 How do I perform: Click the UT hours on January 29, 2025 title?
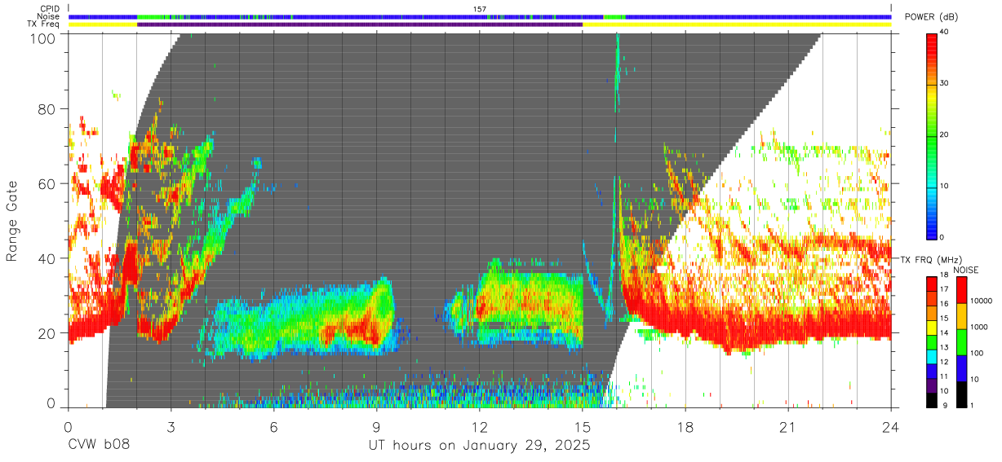click(479, 447)
